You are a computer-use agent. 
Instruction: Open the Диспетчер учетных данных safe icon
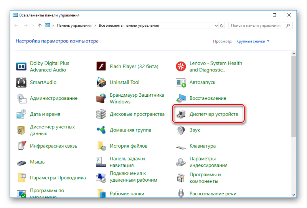tap(21, 130)
